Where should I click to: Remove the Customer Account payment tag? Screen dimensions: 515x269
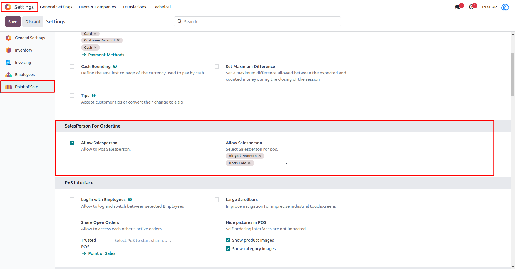pyautogui.click(x=118, y=40)
